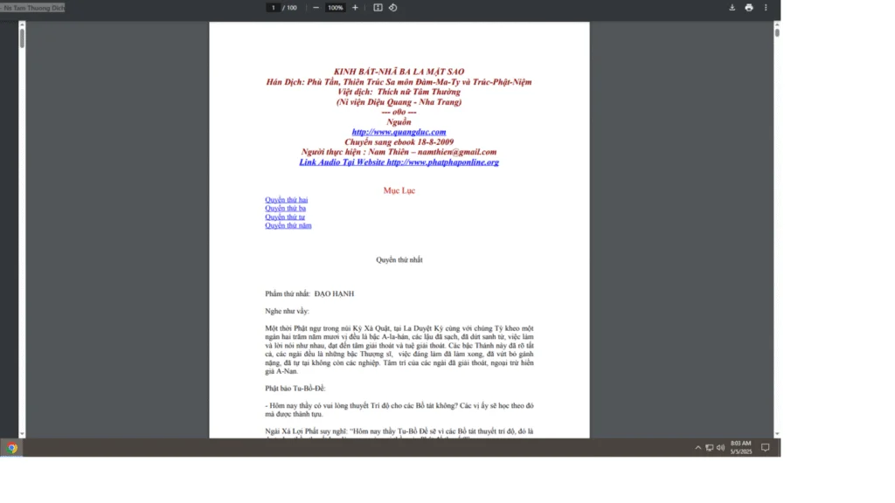Click the Mục Lục heading
The height and width of the screenshot is (503, 895).
click(399, 190)
